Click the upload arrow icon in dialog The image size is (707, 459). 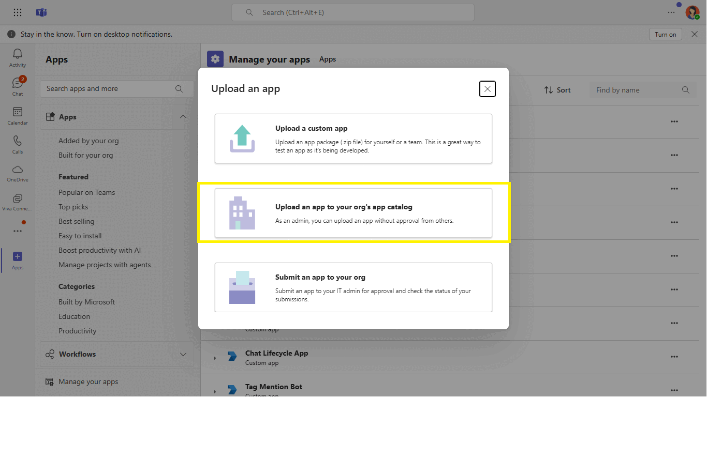pyautogui.click(x=242, y=139)
